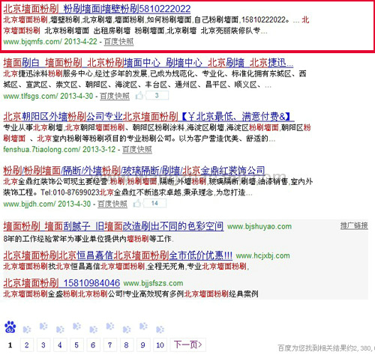Screen dimensions: 375x358
Task: Open the 北京金鼎红装饰公司 result title
Action: [x=134, y=171]
